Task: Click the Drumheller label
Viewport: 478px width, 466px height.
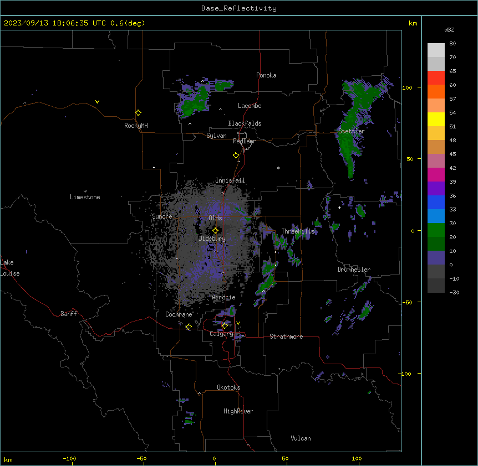Action: point(354,270)
